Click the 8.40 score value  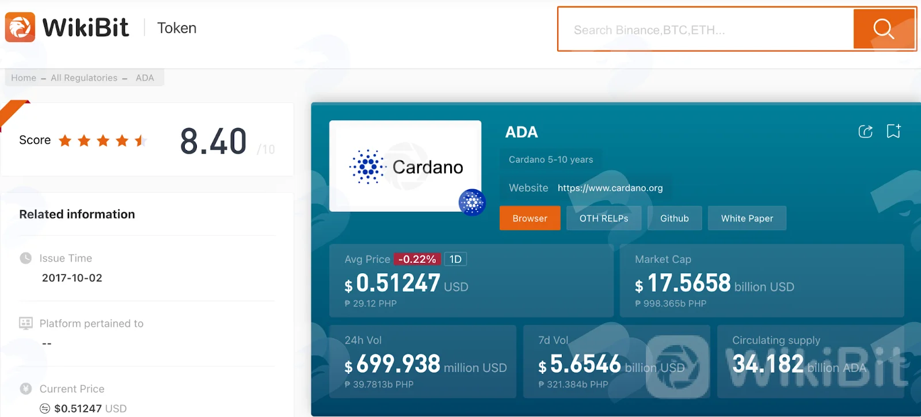[214, 141]
